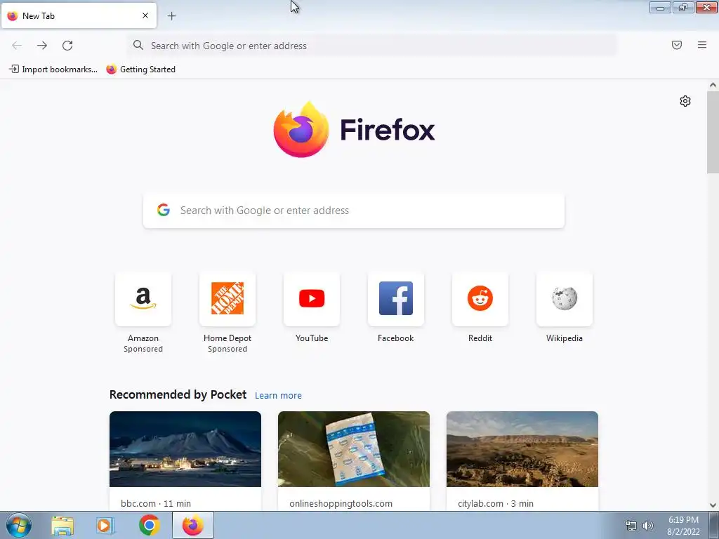Open the Getting Started bookmark
The image size is (719, 539).
140,69
